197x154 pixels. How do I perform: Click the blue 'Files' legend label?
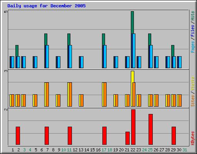coord(192,31)
